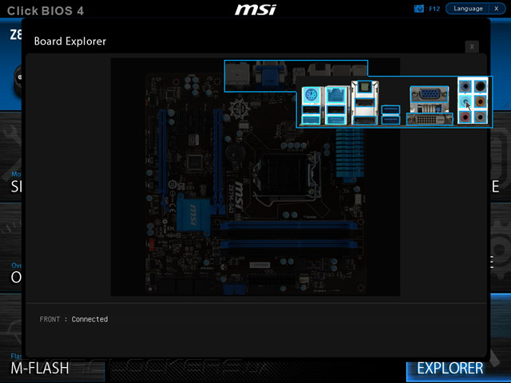
Task: Select the purple PS/2 port on rear panel
Action: pyautogui.click(x=311, y=96)
